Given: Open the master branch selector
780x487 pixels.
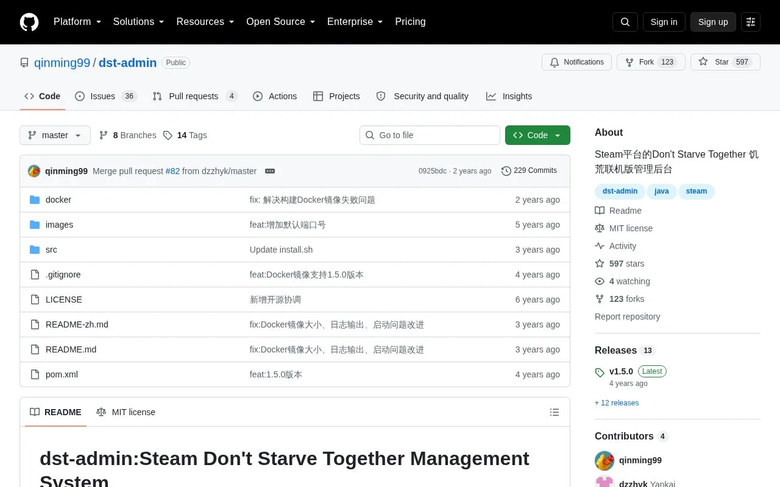Looking at the screenshot, I should (55, 135).
